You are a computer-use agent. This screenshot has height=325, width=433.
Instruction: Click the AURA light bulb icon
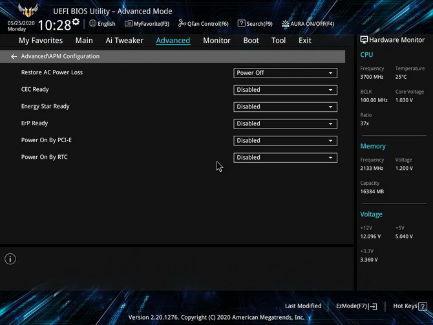[x=285, y=24]
